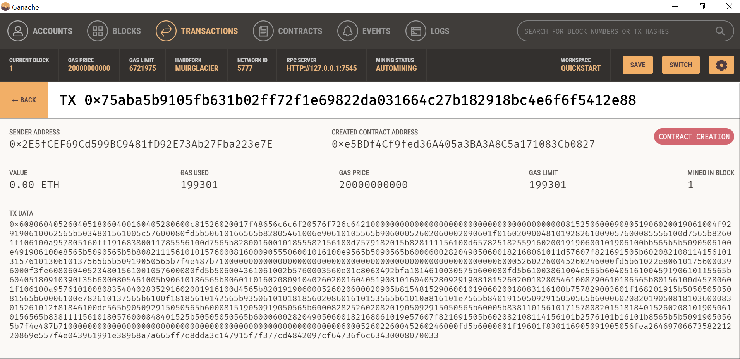Switch to the LOGS tab
The height and width of the screenshot is (359, 740).
(x=440, y=31)
